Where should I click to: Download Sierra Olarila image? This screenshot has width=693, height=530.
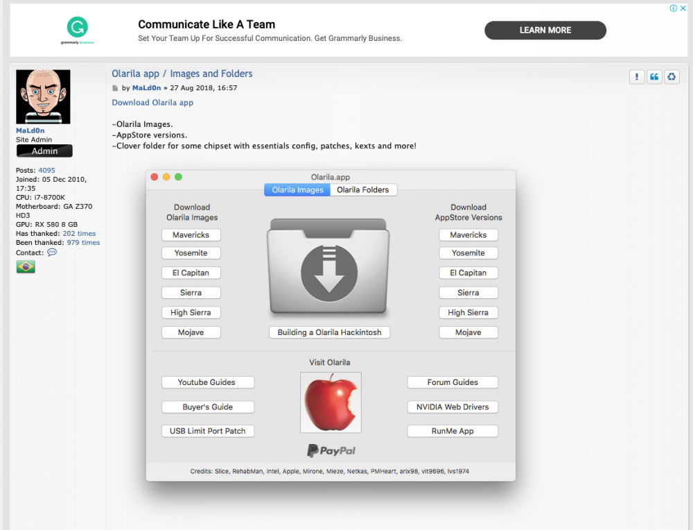(x=191, y=293)
